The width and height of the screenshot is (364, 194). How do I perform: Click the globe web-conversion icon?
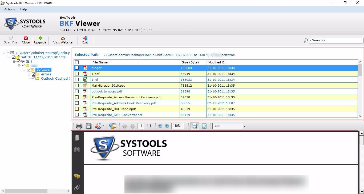point(112,126)
